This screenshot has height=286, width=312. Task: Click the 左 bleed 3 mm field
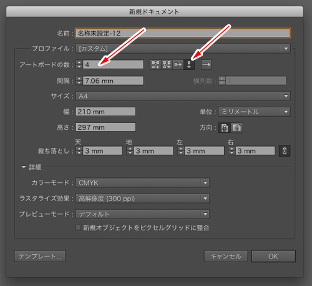click(204, 150)
